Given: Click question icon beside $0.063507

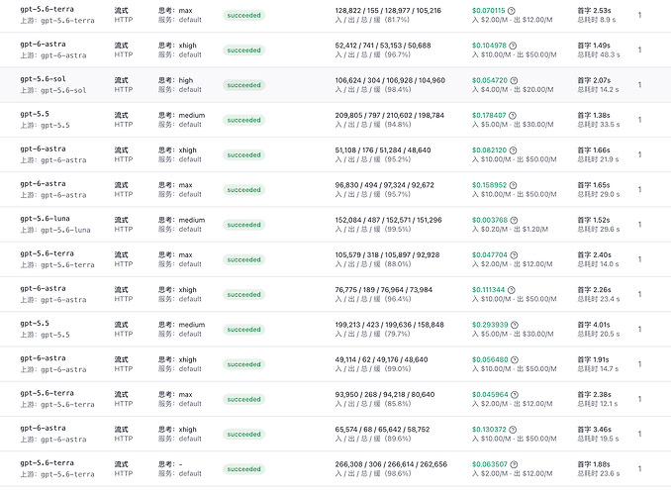Looking at the screenshot, I should [514, 464].
